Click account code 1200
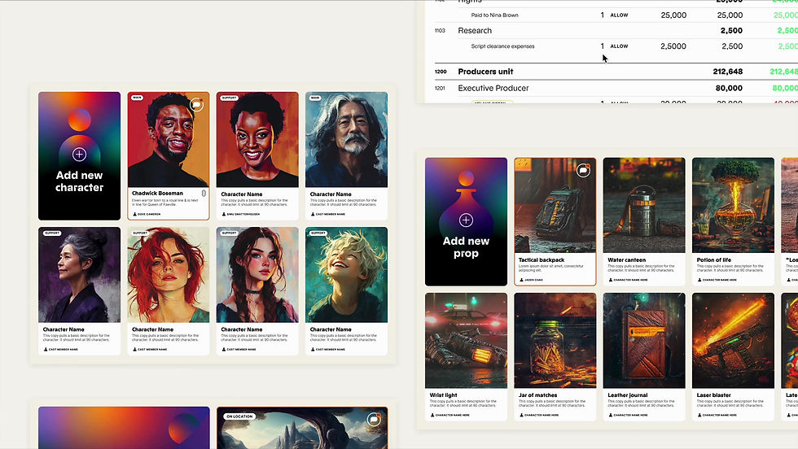The height and width of the screenshot is (449, 798). [441, 72]
